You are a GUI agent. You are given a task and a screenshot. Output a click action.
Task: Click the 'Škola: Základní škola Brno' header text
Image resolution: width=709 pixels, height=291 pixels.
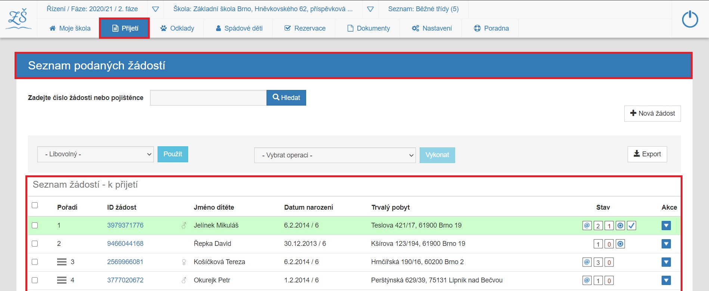click(263, 9)
